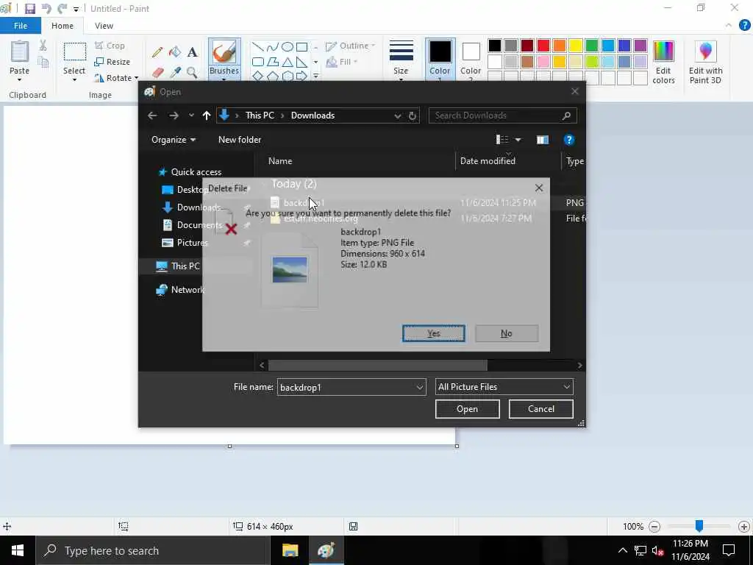Zoom in with the plus button
The height and width of the screenshot is (565, 753).
(x=744, y=527)
